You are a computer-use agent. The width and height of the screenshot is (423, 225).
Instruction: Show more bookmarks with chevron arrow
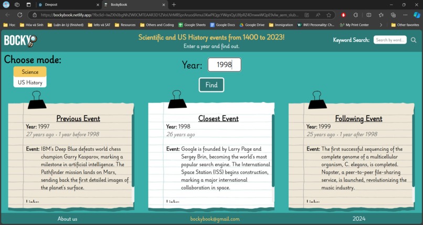(380, 25)
